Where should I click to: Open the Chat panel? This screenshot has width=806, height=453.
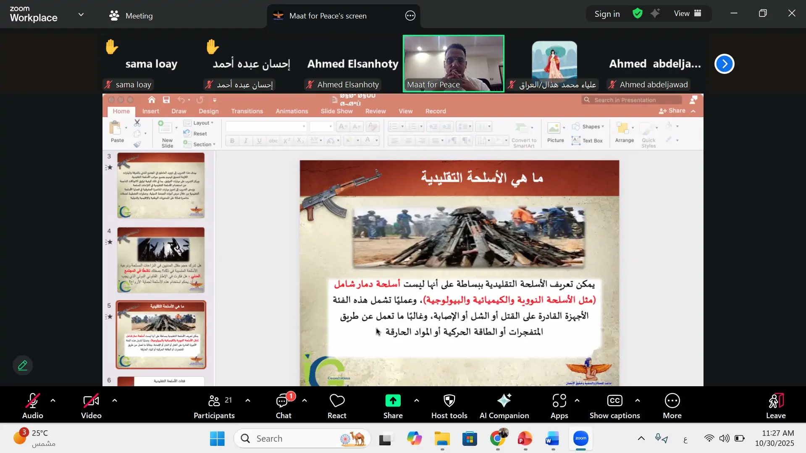coord(283,406)
